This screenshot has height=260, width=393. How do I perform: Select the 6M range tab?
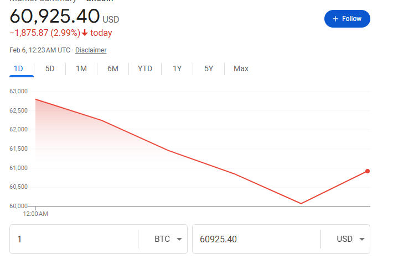[113, 68]
